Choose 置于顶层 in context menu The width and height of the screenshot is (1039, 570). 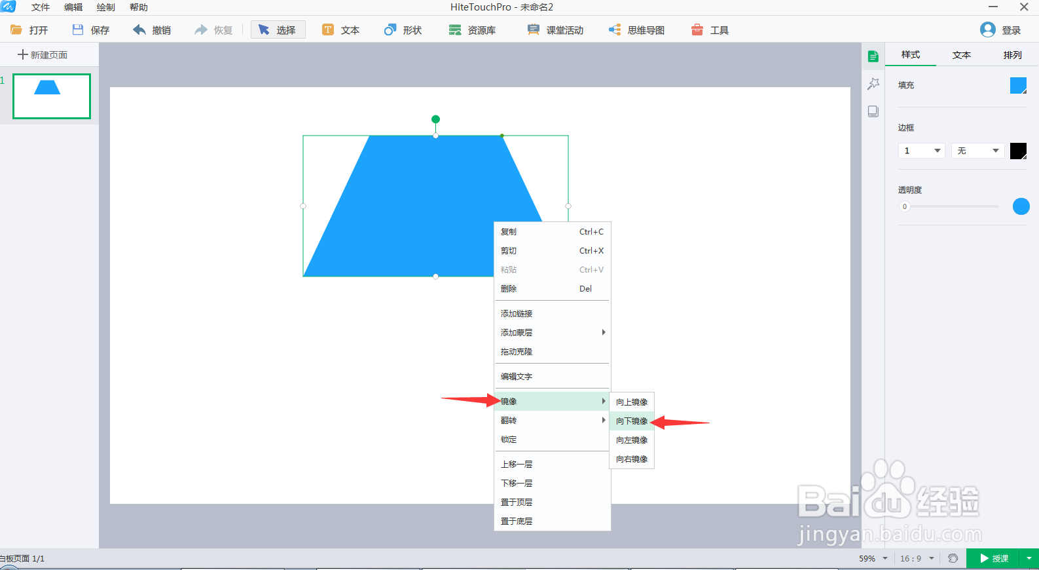552,502
